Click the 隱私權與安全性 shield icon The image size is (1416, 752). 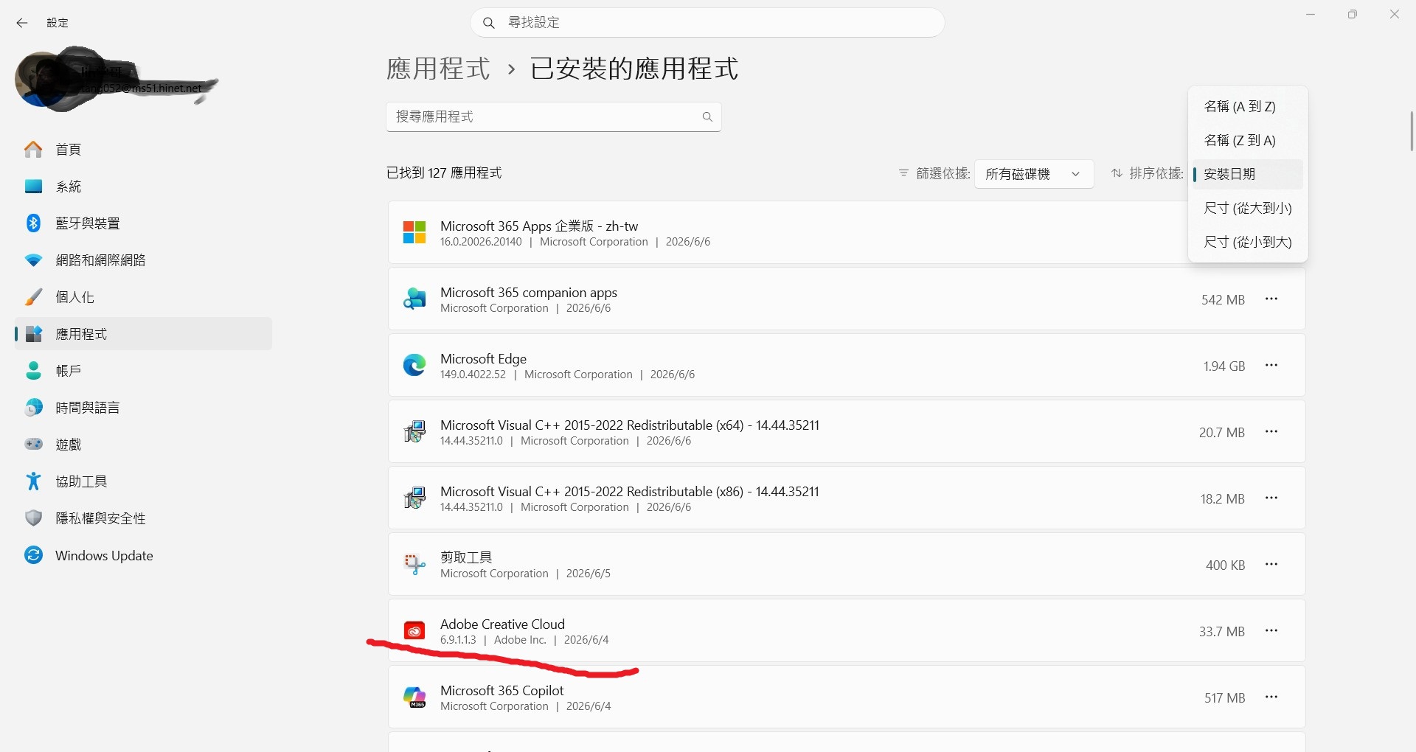33,518
